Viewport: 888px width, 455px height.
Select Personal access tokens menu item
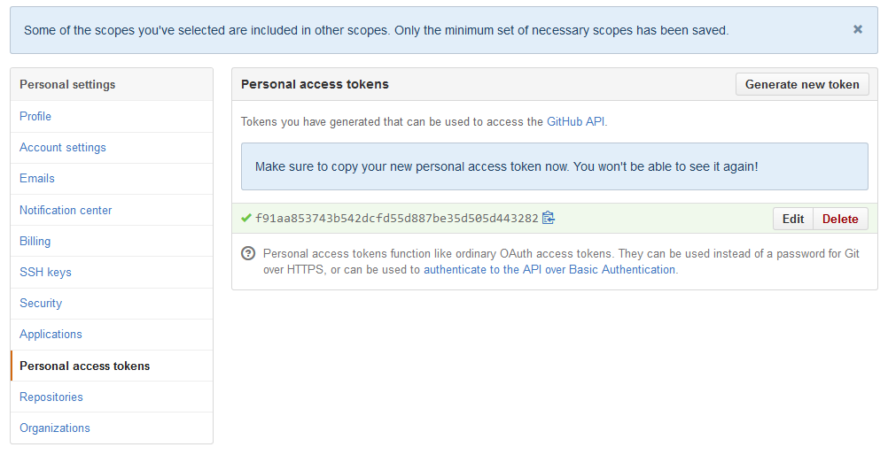tap(85, 366)
